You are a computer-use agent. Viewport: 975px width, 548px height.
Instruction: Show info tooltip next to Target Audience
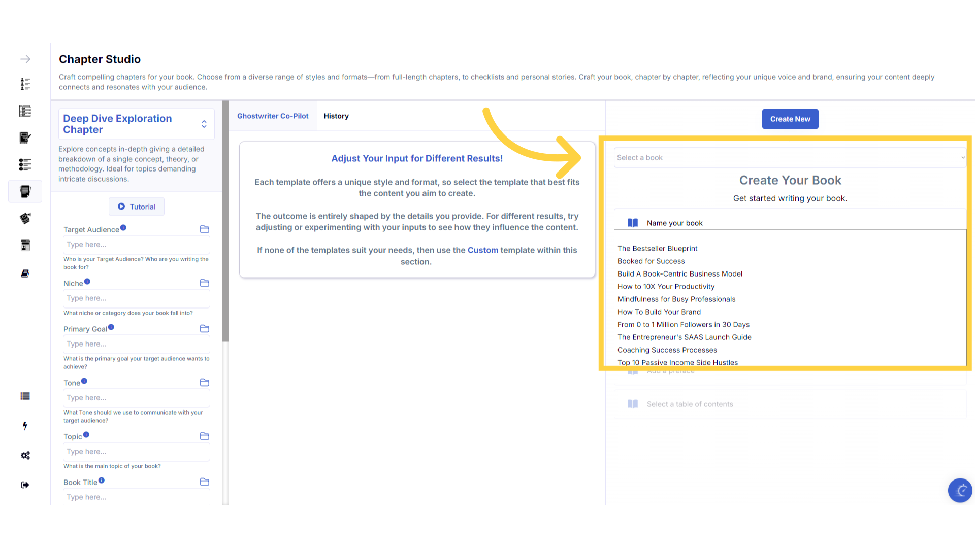(123, 228)
